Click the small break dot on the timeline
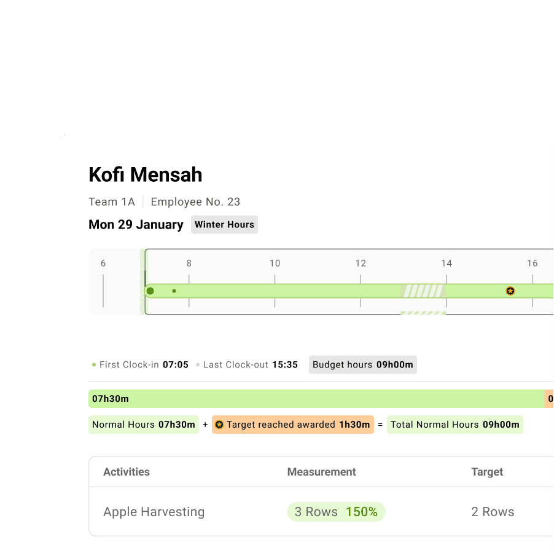Image resolution: width=554 pixels, height=553 pixels. tap(174, 290)
